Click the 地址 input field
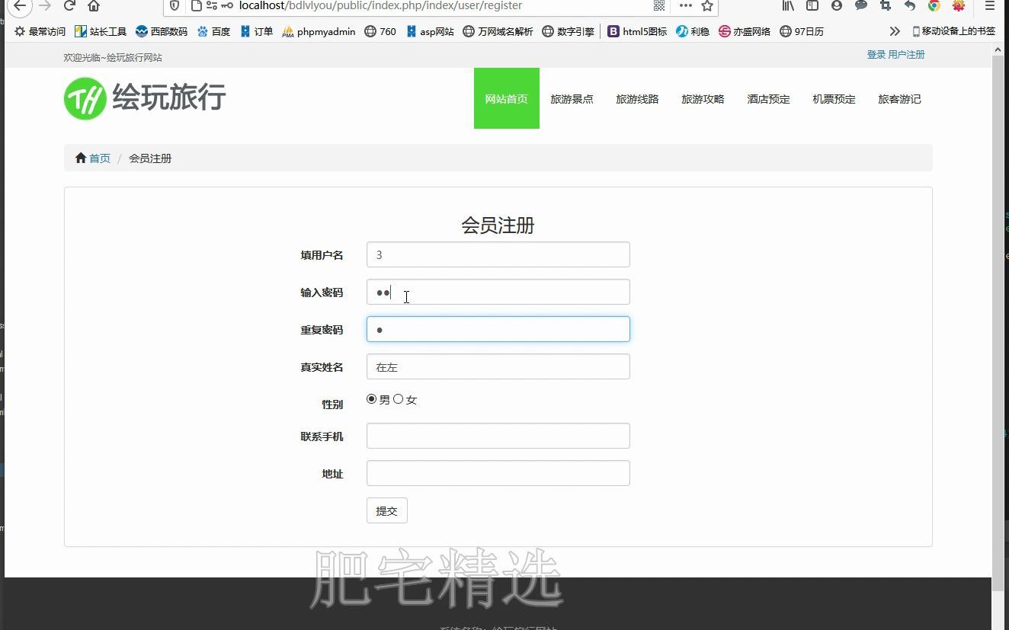This screenshot has height=630, width=1009. (498, 473)
